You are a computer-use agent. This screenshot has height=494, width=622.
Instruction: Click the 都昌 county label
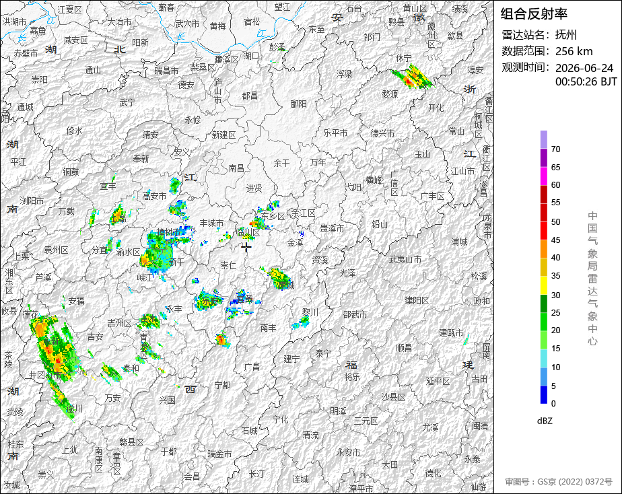(250, 96)
